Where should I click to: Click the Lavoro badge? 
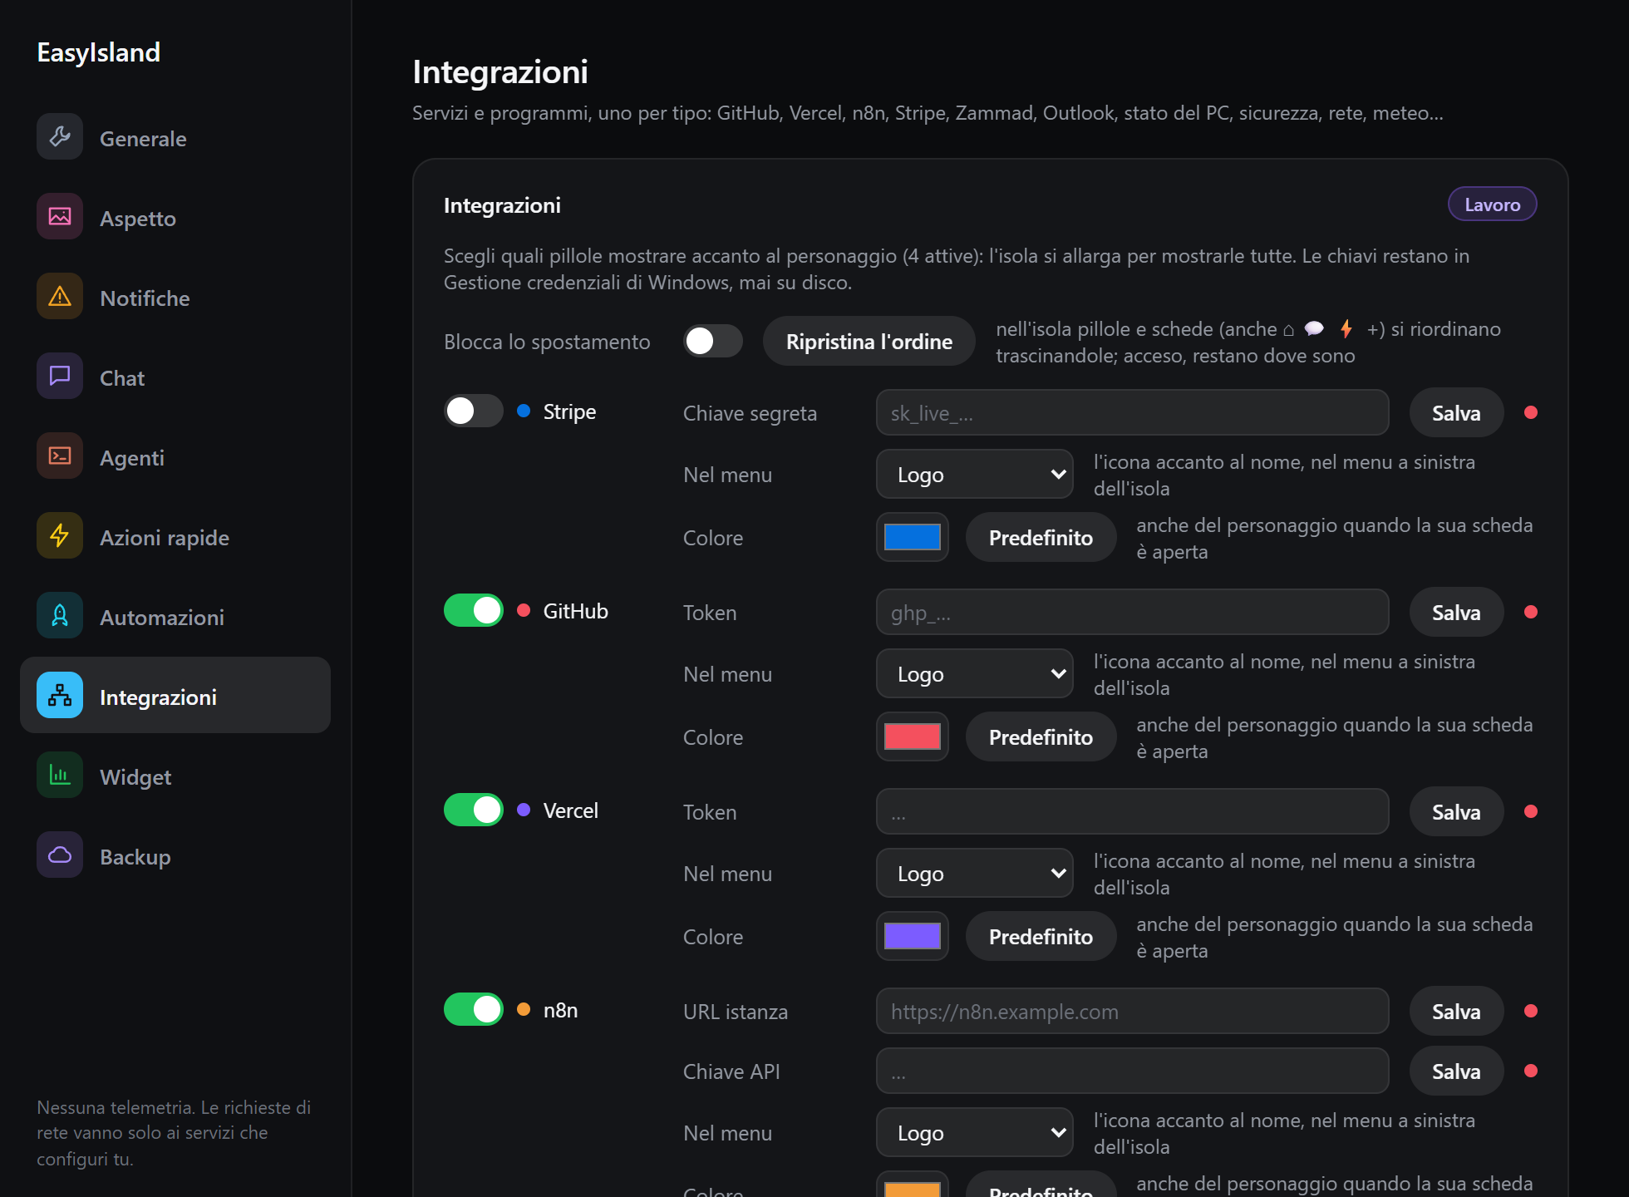pyautogui.click(x=1493, y=204)
